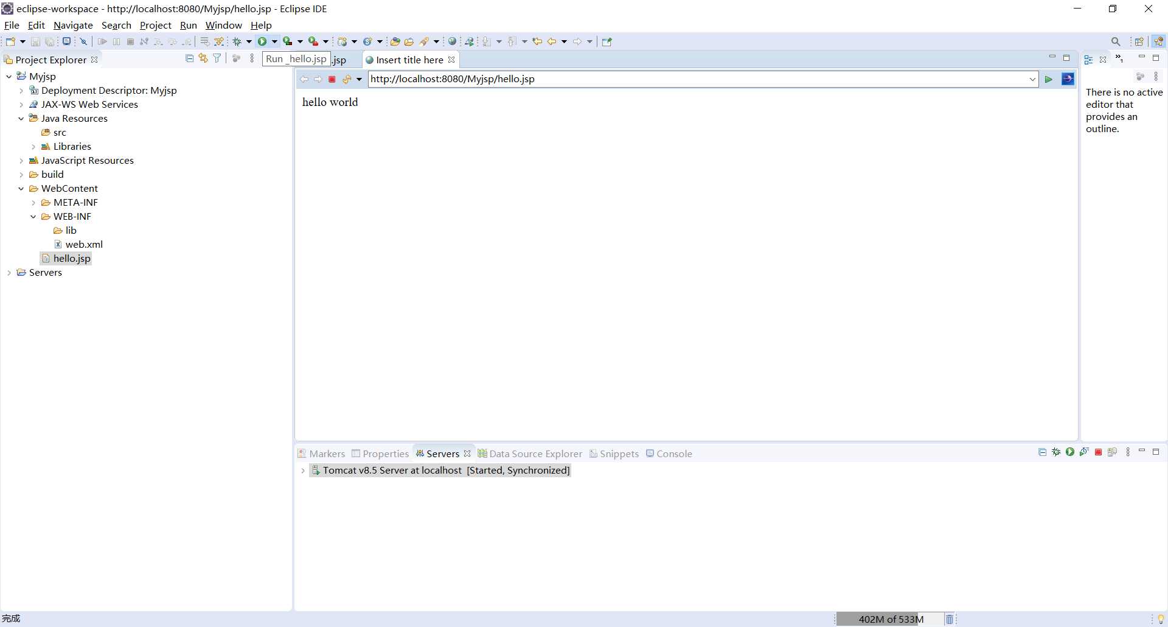
Task: Toggle the Java EE perspective button
Action: pyautogui.click(x=1158, y=41)
